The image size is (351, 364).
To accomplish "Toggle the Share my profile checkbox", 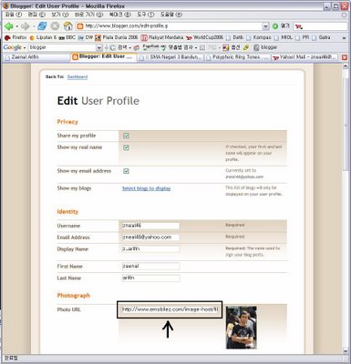I will coord(126,136).
